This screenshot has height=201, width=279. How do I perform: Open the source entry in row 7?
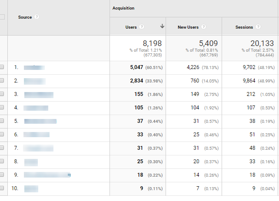pos(39,148)
